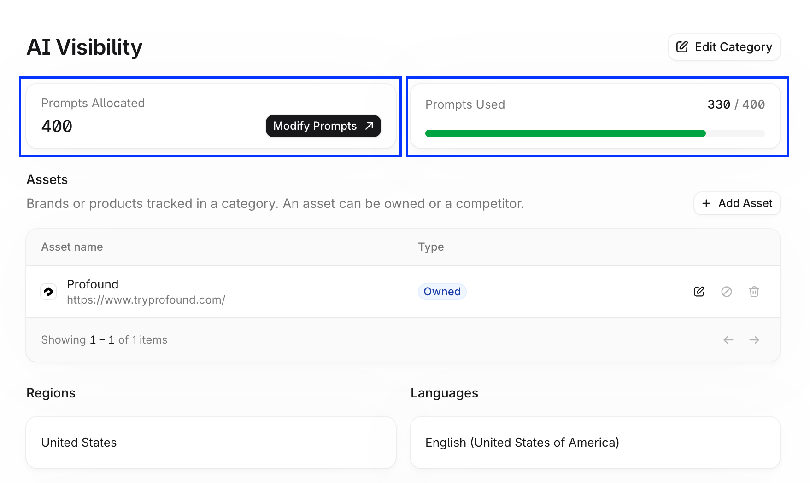Viewport: 810px width, 483px height.
Task: Click the Type column header
Action: pyautogui.click(x=431, y=247)
